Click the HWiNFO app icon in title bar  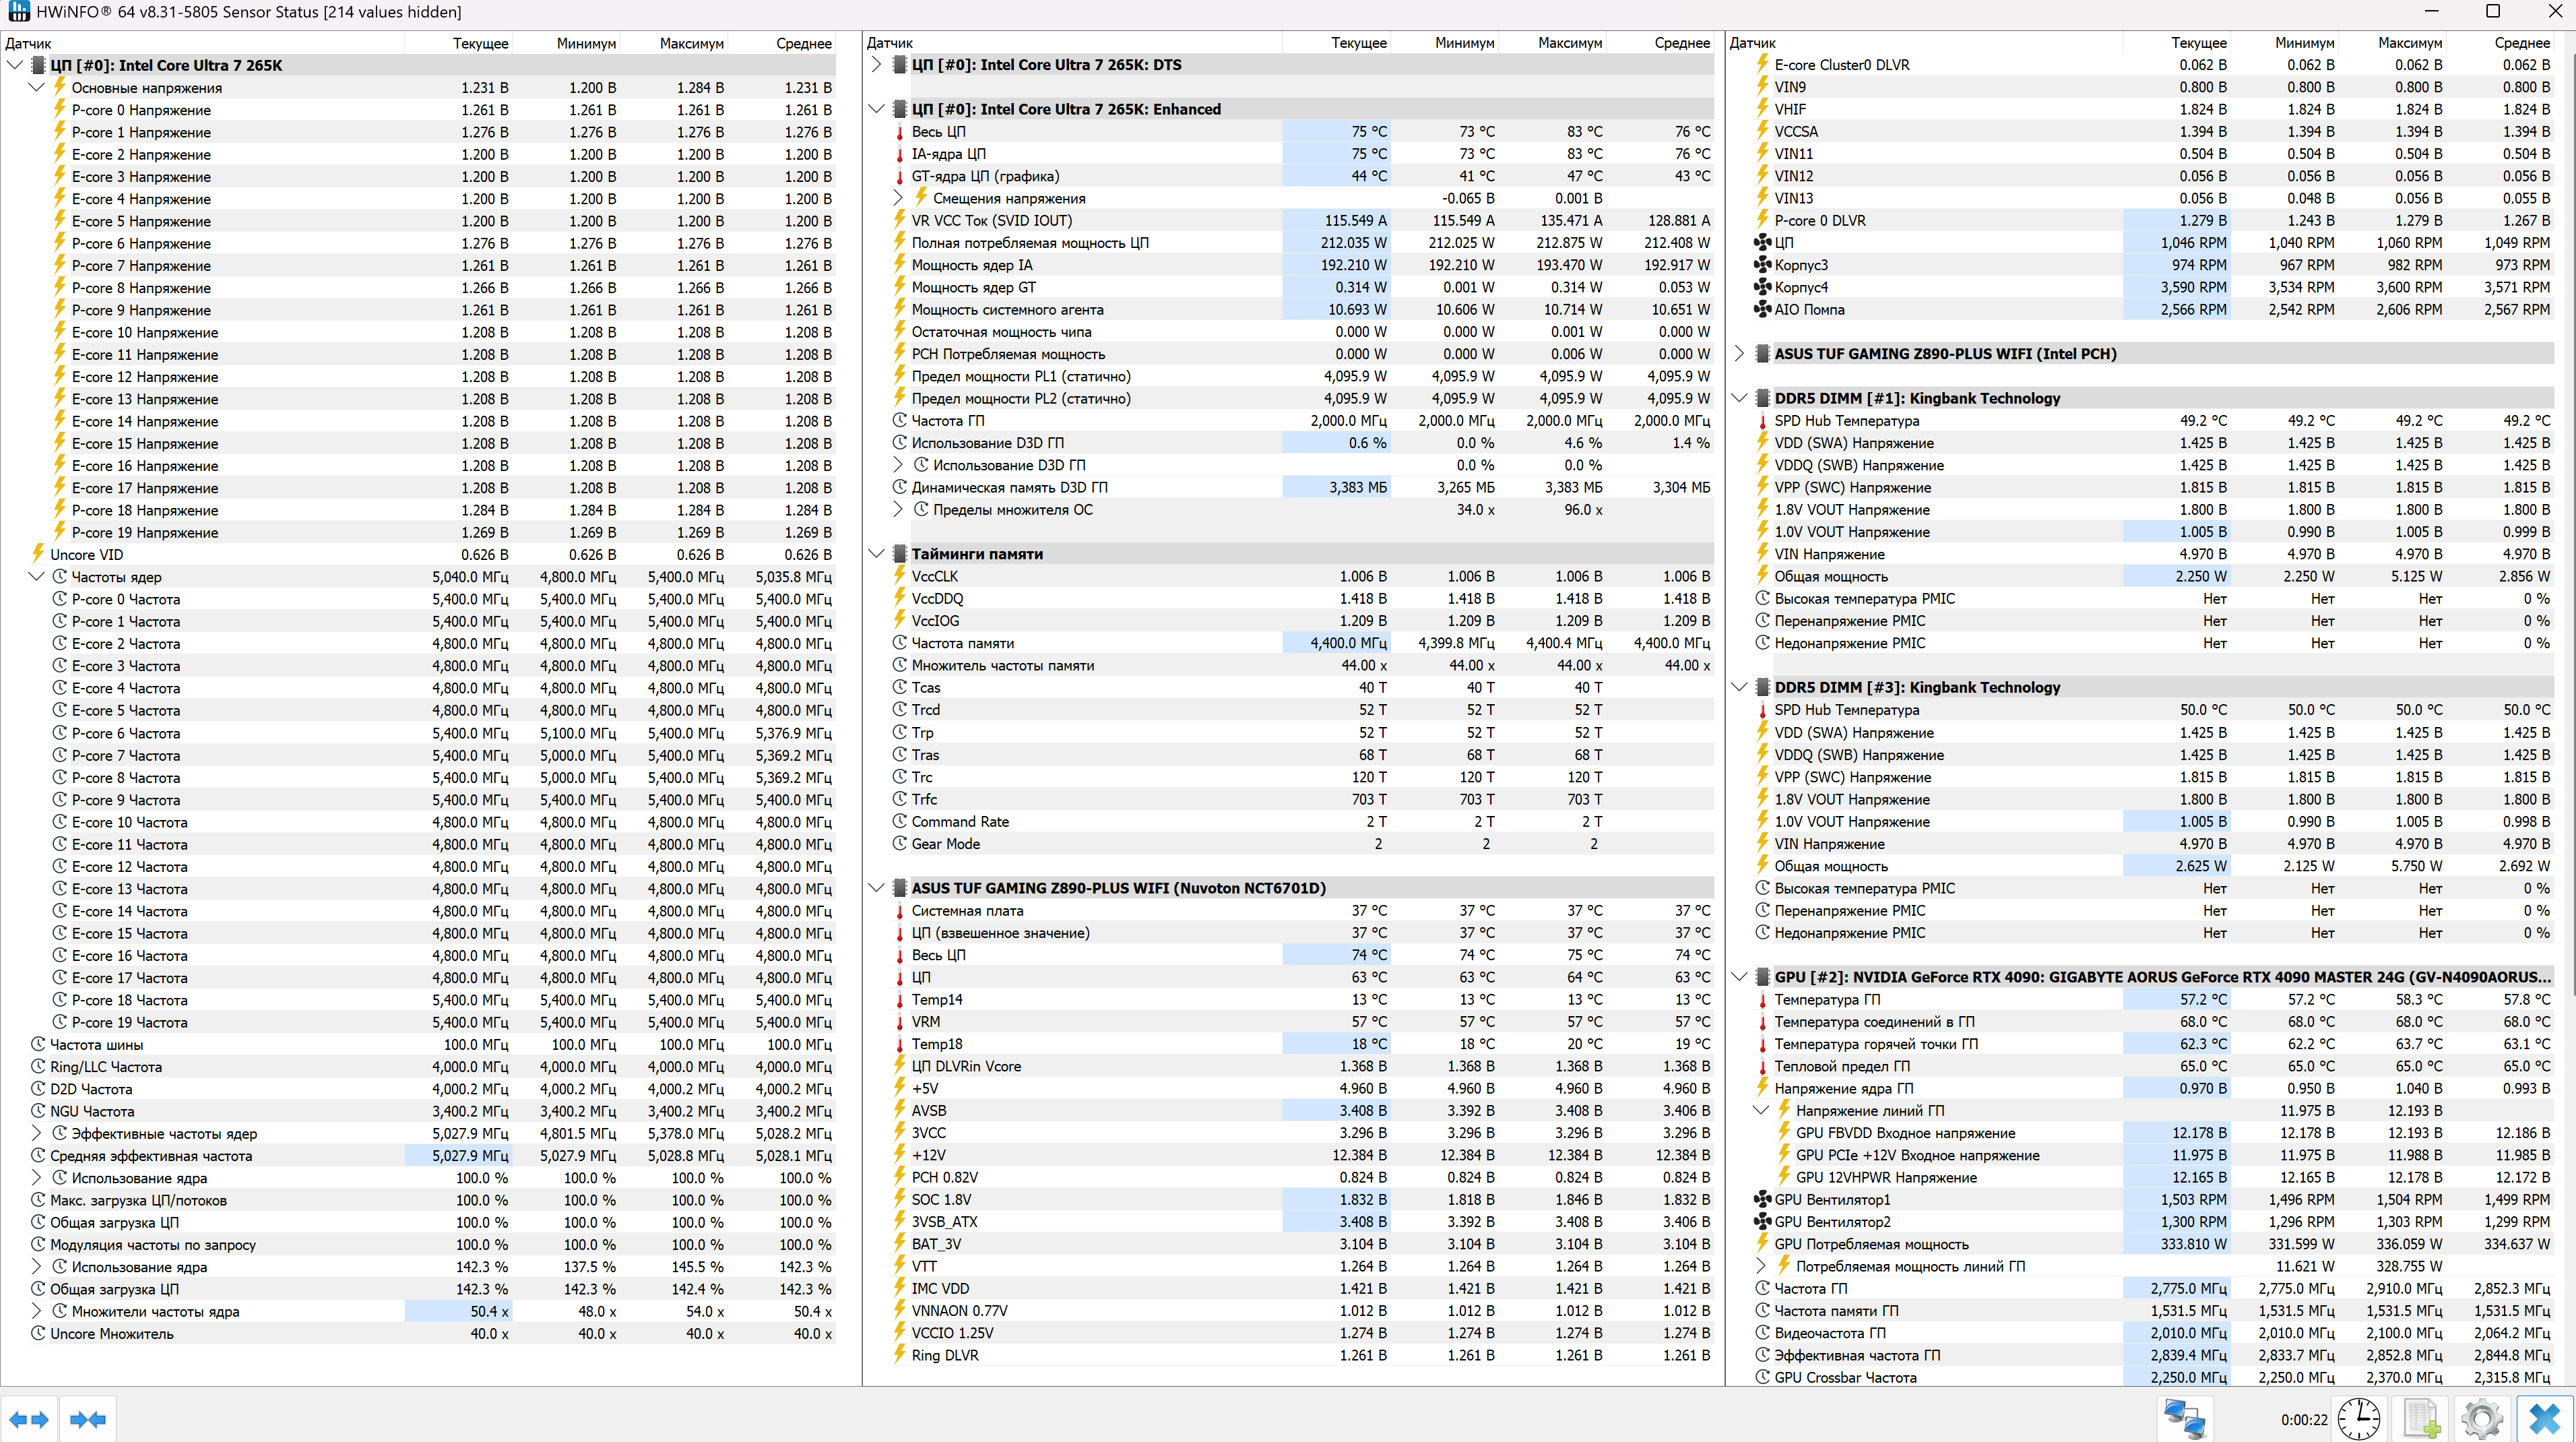[18, 12]
